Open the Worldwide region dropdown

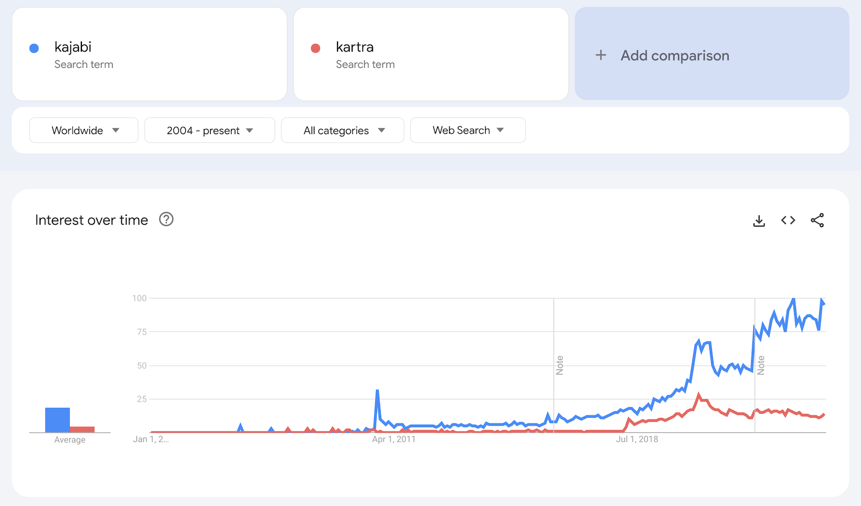[x=84, y=130]
